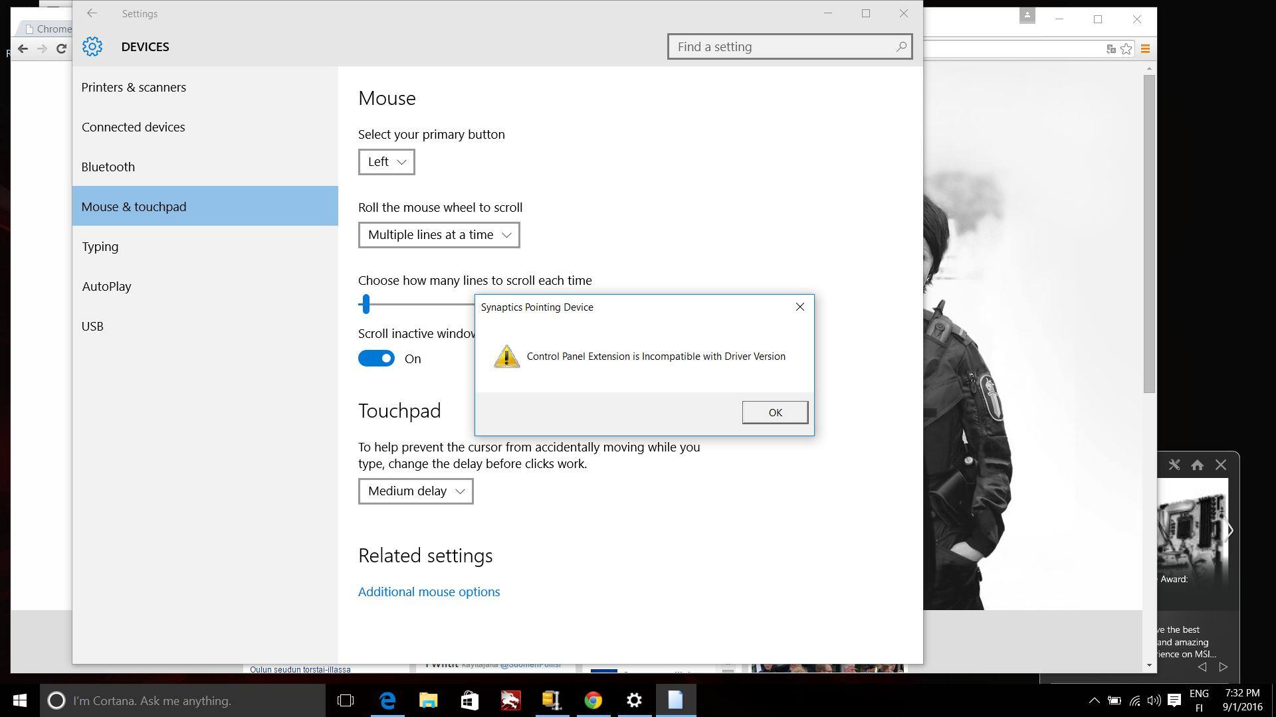Expand the Medium delay touchpad dropdown
Viewport: 1276px width, 717px height.
[415, 491]
